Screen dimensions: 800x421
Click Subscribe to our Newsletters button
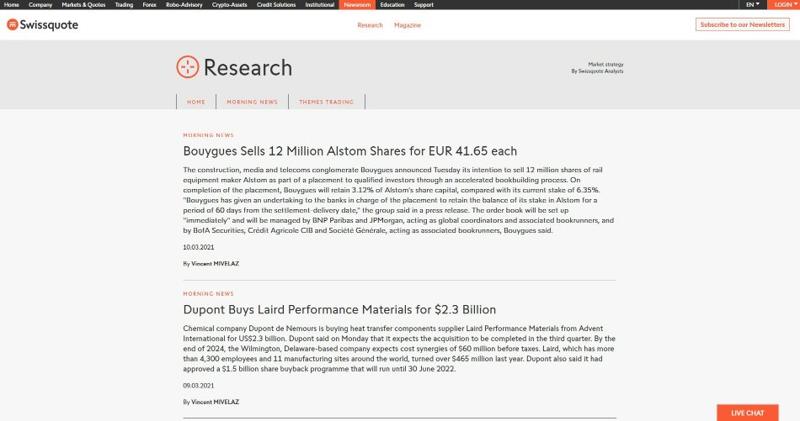743,24
